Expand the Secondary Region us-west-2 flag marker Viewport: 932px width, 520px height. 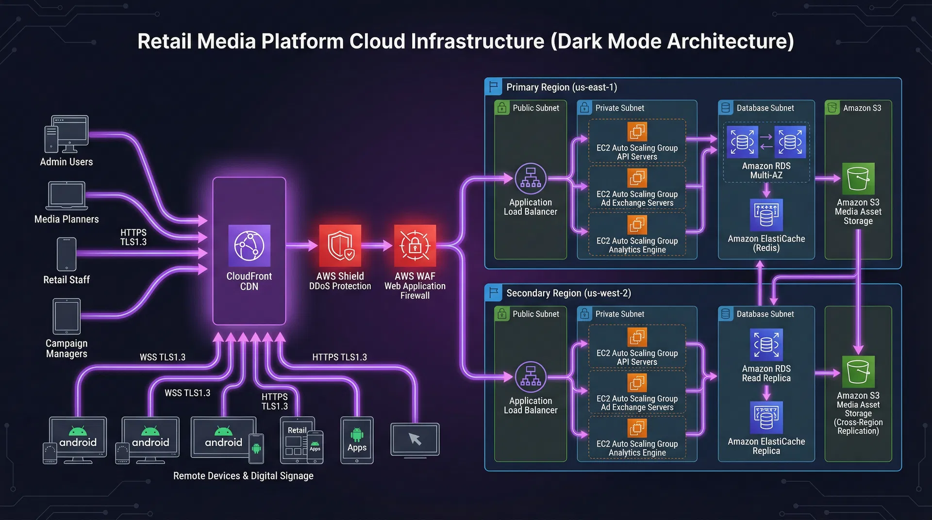pos(493,292)
